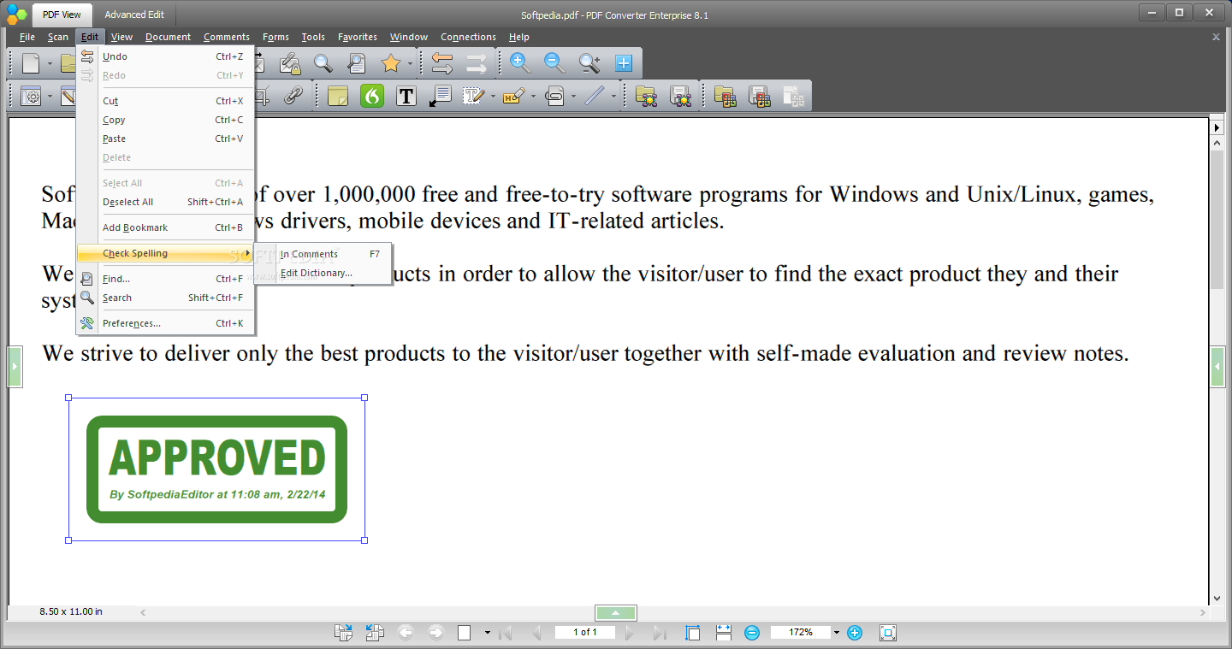
Task: Click the right green panel expander handle
Action: 1217,367
